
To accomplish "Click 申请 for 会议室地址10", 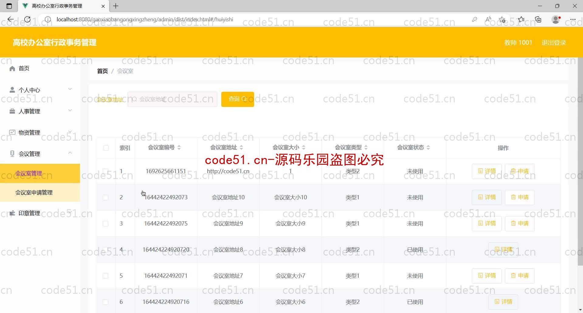I will (x=519, y=197).
